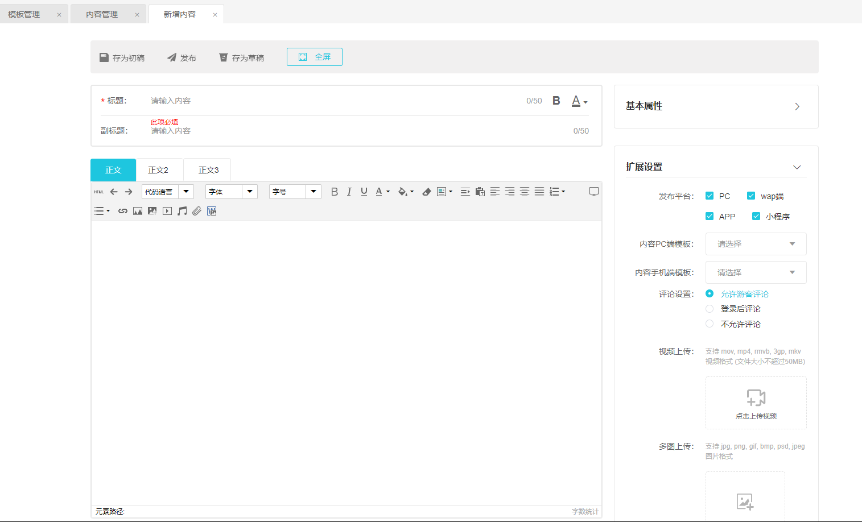Switch to the 内容管理 tab
The image size is (862, 522).
pyautogui.click(x=102, y=14)
